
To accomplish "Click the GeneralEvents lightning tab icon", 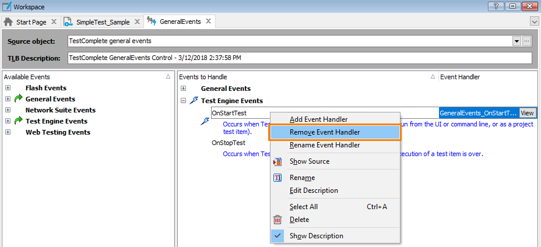I will coord(152,22).
